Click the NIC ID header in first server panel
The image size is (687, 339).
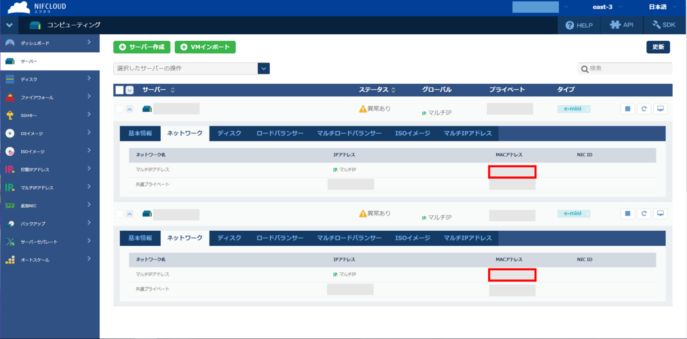point(585,155)
